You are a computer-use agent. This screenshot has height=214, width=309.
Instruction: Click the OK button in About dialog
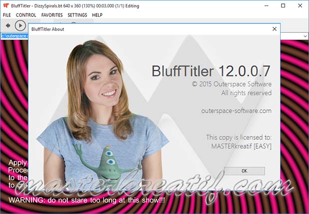(x=244, y=171)
